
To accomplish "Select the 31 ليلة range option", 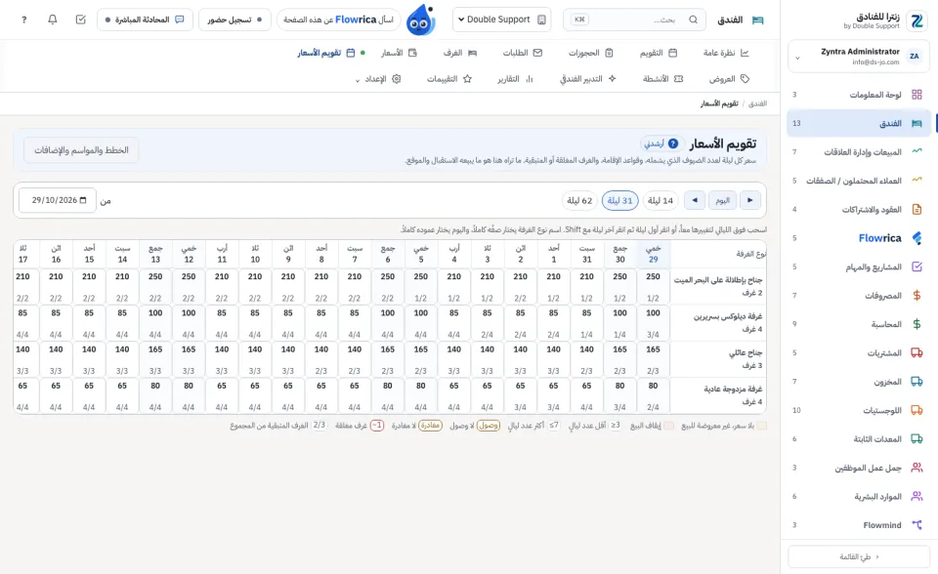I will (x=619, y=200).
